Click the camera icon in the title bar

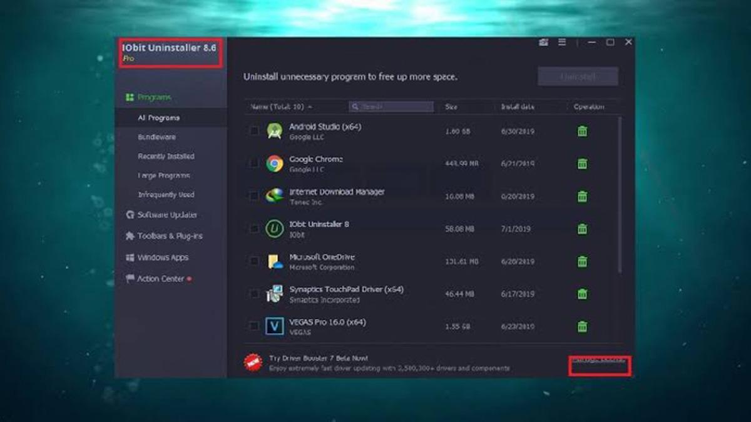pyautogui.click(x=543, y=42)
